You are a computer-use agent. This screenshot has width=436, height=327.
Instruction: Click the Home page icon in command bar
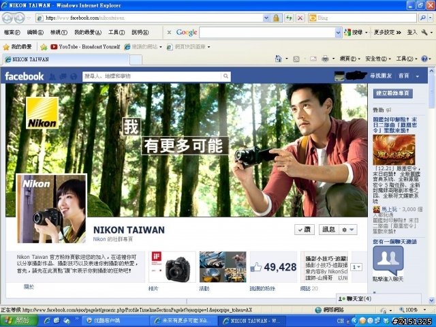tap(278, 59)
